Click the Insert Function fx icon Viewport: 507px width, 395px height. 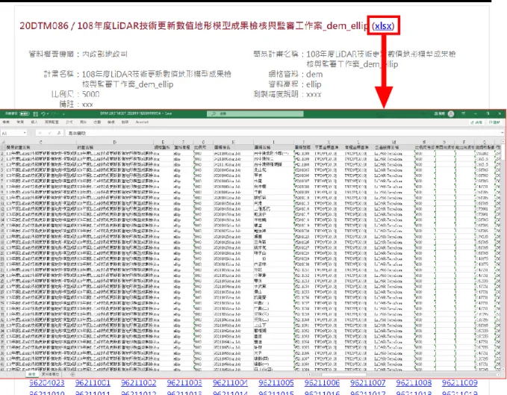click(59, 133)
